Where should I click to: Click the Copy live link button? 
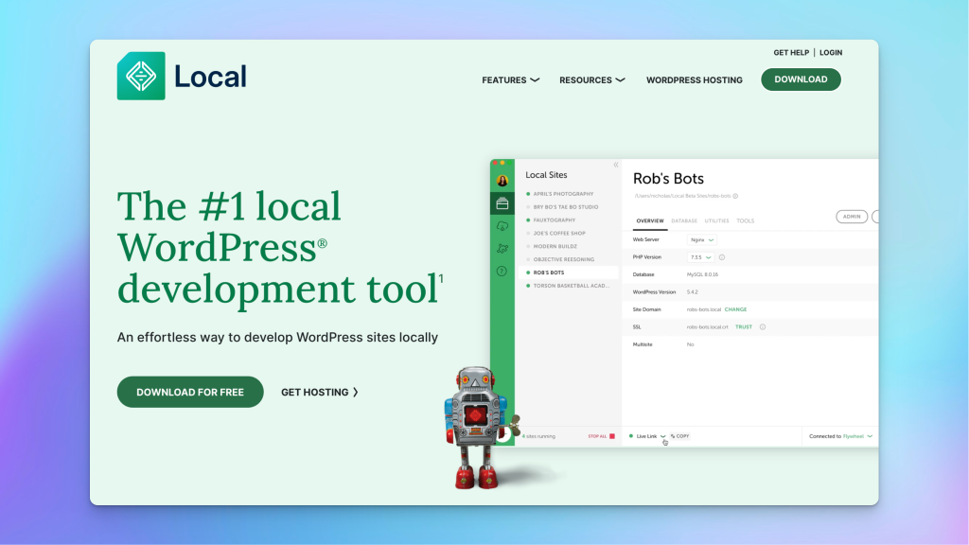(x=679, y=436)
